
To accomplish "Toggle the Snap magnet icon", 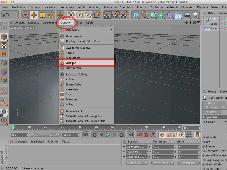I will point(4,102).
